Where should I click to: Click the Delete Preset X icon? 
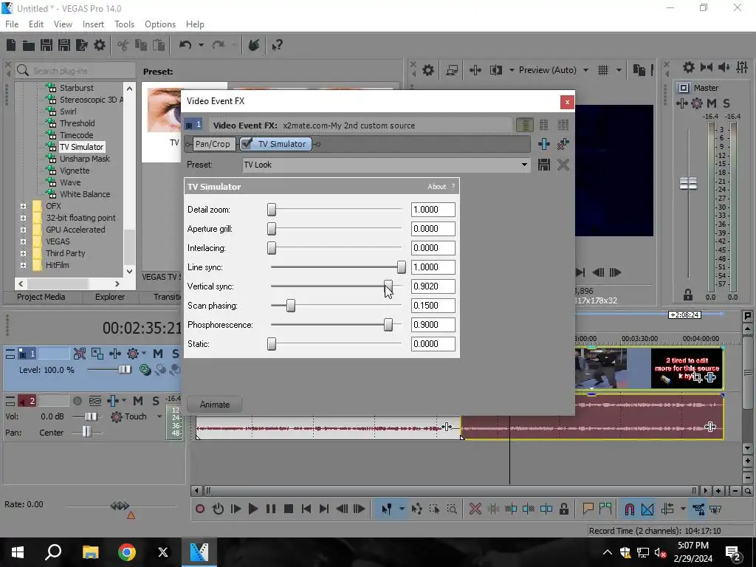(x=563, y=165)
